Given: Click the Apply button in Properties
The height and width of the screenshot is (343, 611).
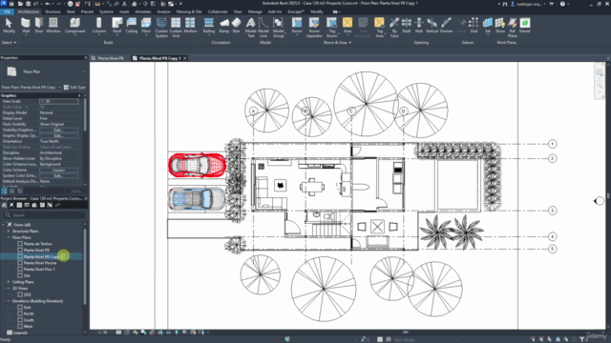Looking at the screenshot, I should (75, 191).
